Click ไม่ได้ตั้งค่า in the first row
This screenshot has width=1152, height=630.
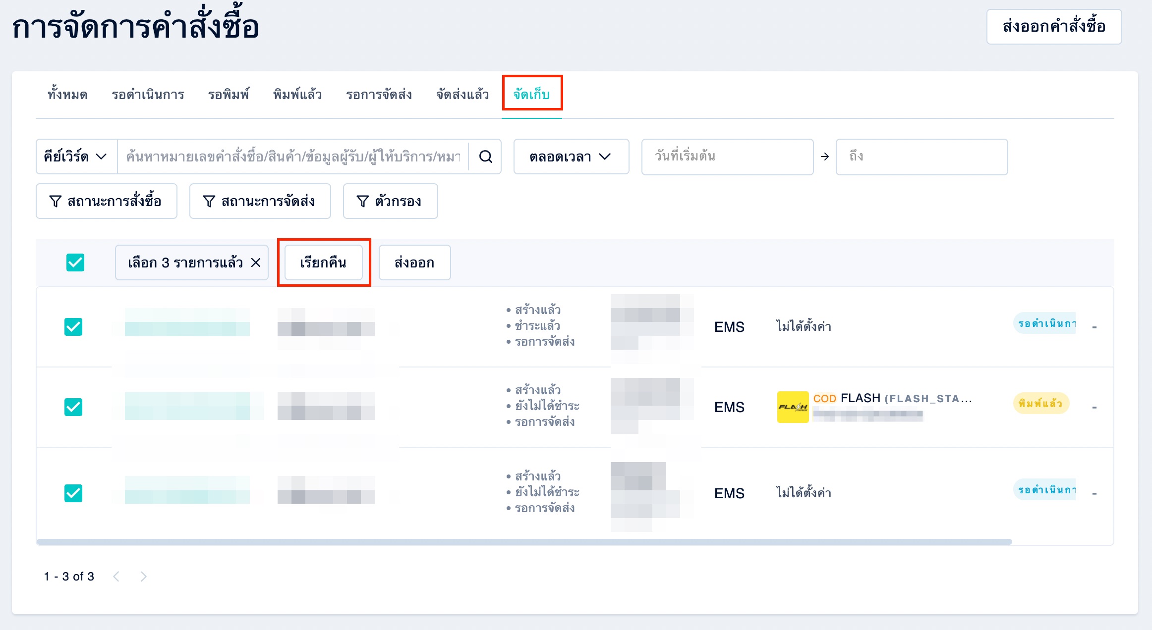[804, 326]
